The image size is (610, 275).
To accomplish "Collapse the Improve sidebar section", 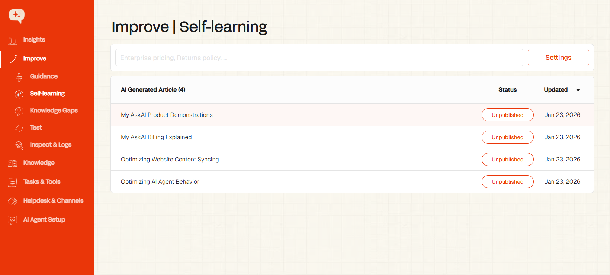I will click(35, 59).
